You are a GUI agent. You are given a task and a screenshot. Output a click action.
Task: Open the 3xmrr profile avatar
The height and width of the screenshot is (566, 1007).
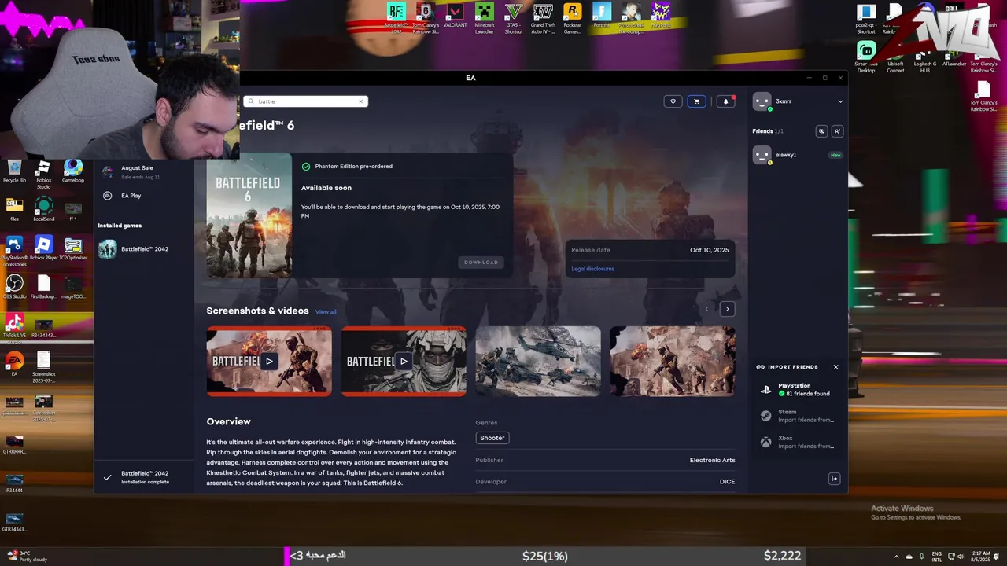click(x=762, y=101)
